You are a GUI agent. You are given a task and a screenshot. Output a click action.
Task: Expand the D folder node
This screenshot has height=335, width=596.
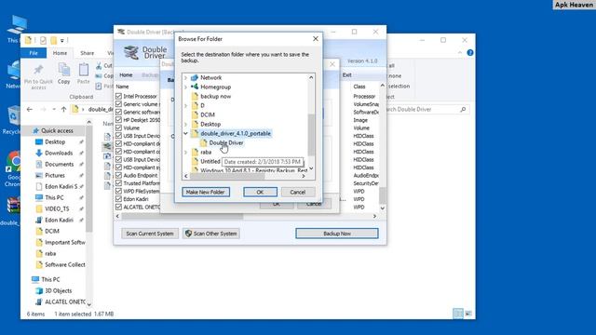(x=186, y=105)
